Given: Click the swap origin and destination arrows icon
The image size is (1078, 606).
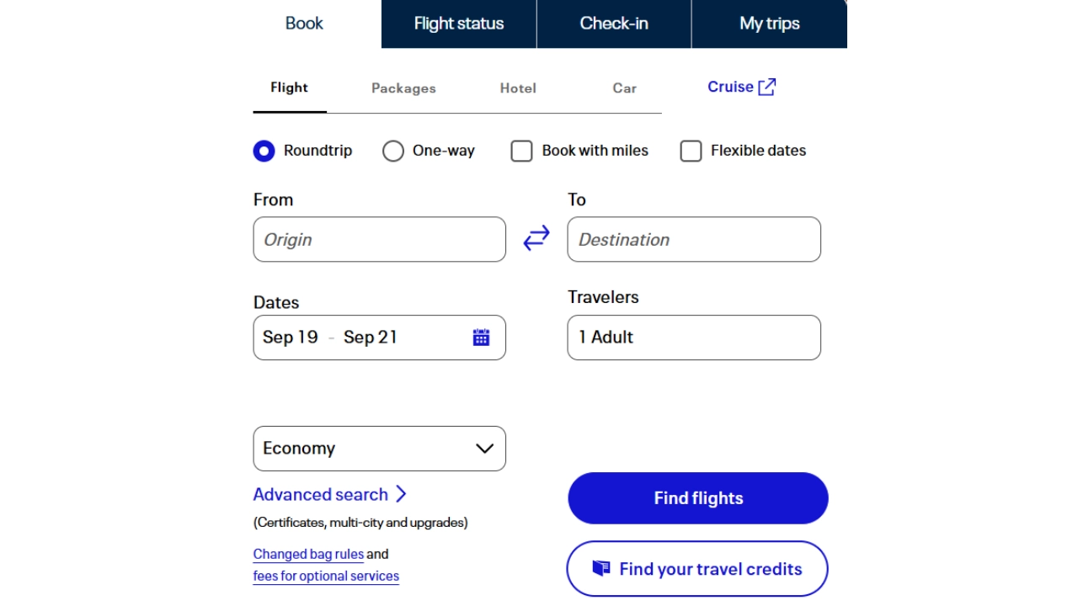Looking at the screenshot, I should coord(536,237).
